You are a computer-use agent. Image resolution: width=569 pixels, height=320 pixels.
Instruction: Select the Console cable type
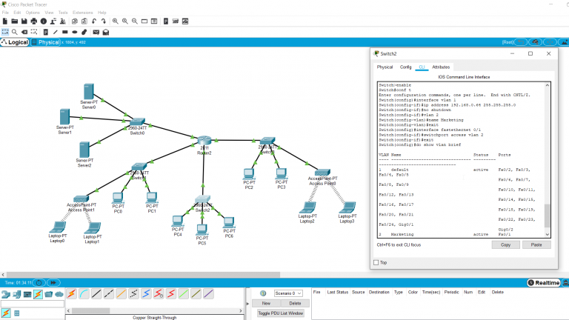pyautogui.click(x=84, y=293)
